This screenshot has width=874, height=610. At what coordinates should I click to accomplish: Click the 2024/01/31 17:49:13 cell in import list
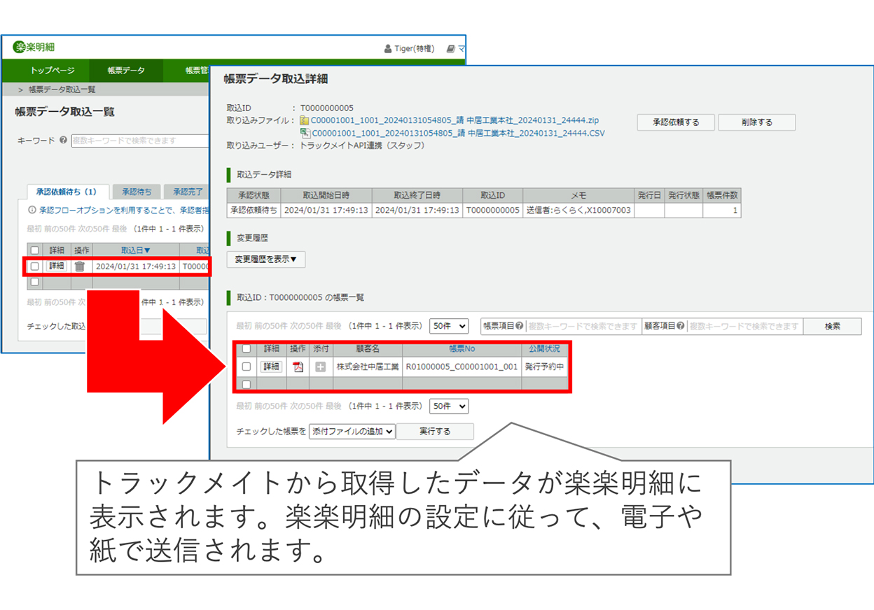[136, 267]
